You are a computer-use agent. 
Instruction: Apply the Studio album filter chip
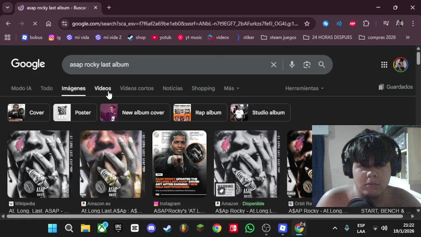click(260, 113)
